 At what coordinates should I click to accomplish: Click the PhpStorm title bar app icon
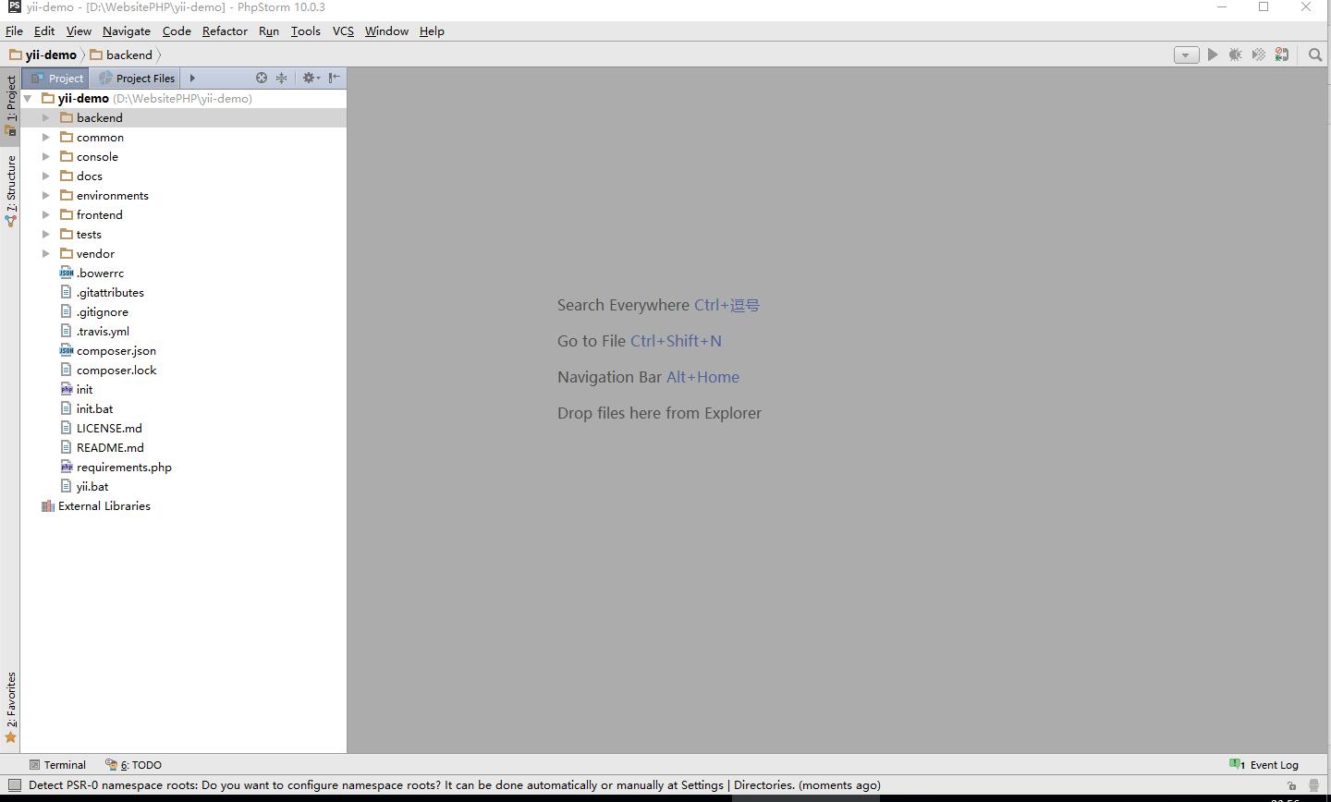pos(14,6)
